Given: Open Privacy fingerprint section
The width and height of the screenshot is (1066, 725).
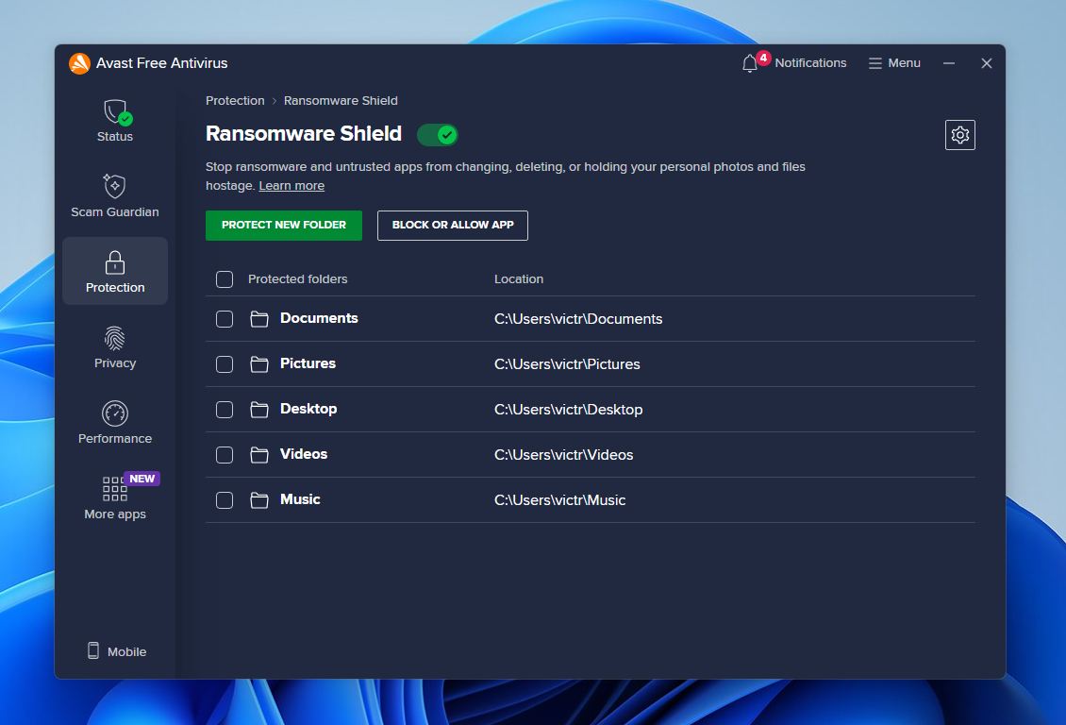Looking at the screenshot, I should pos(115,346).
